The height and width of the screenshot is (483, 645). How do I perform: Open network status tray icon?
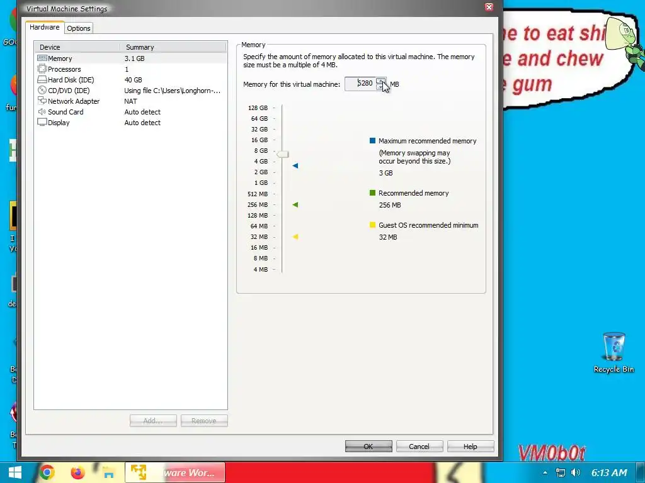pos(560,473)
